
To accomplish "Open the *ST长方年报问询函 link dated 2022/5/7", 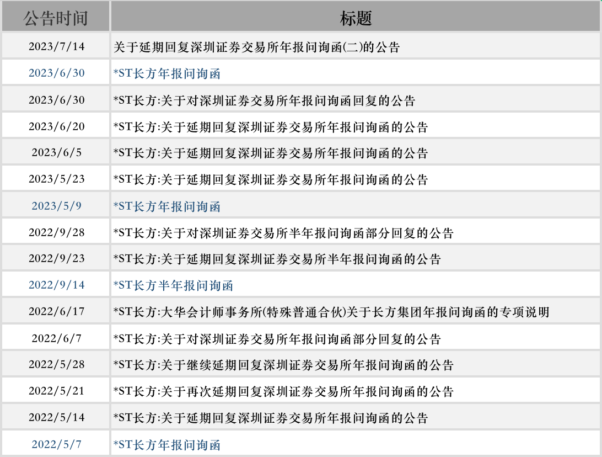I will (167, 445).
